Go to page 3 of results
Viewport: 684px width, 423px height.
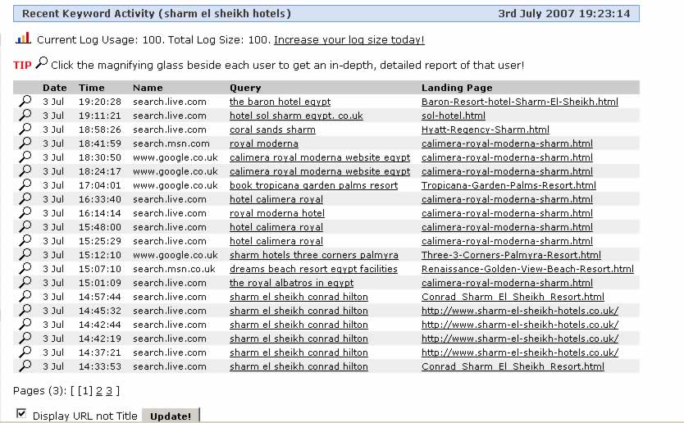109,391
